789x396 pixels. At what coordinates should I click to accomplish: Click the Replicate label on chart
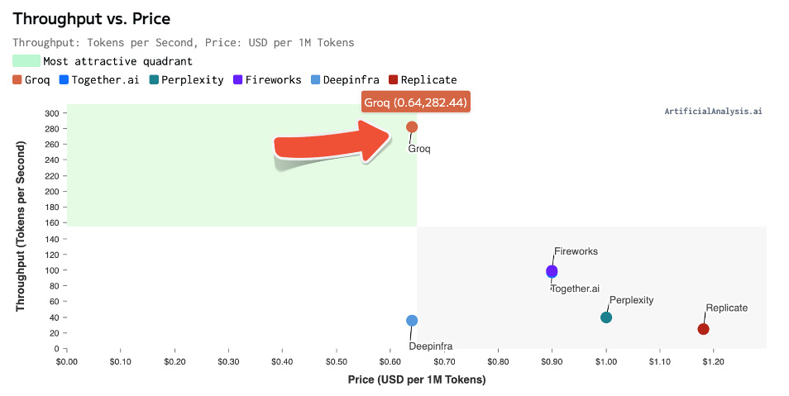726,308
